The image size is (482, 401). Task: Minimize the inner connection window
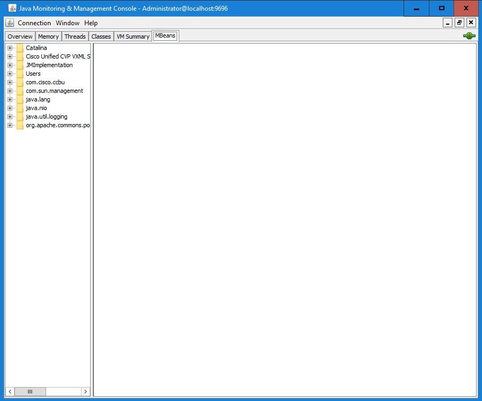click(448, 23)
